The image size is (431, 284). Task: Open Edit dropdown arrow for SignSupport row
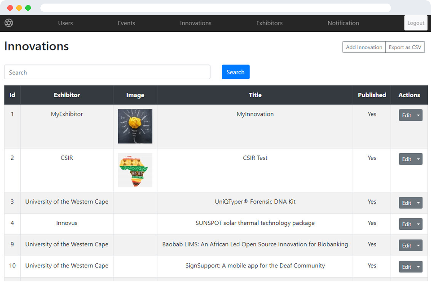pyautogui.click(x=418, y=267)
